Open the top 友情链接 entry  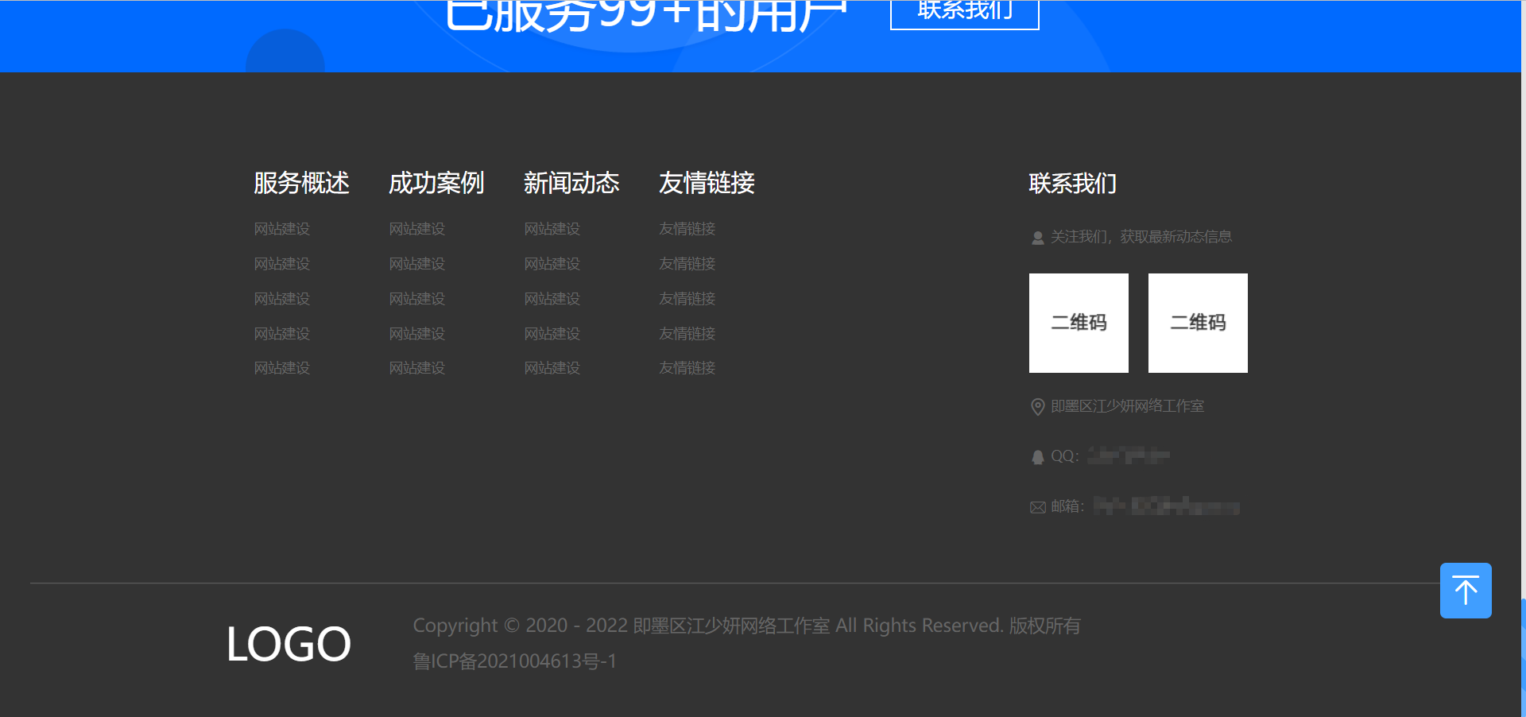click(x=687, y=229)
